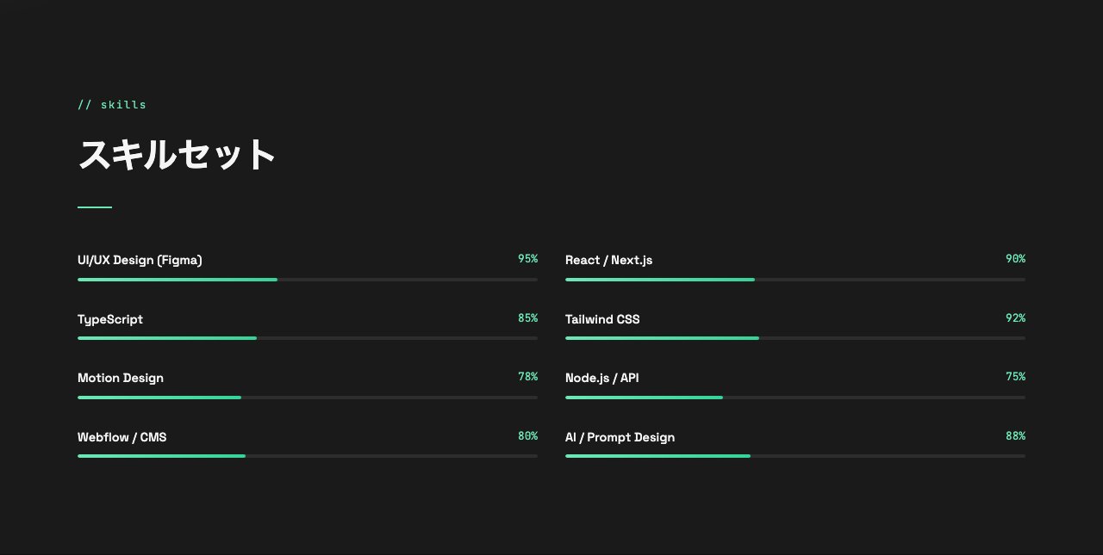This screenshot has width=1103, height=555.
Task: Click the 90% percentage value
Action: [x=1015, y=259]
